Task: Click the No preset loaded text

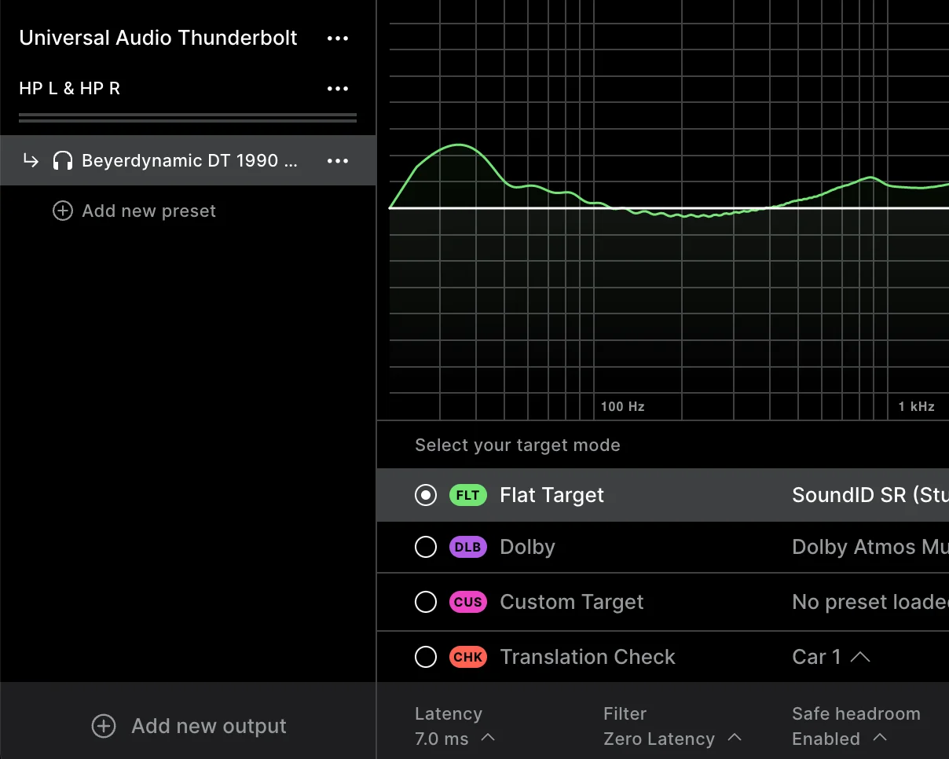Action: [870, 602]
